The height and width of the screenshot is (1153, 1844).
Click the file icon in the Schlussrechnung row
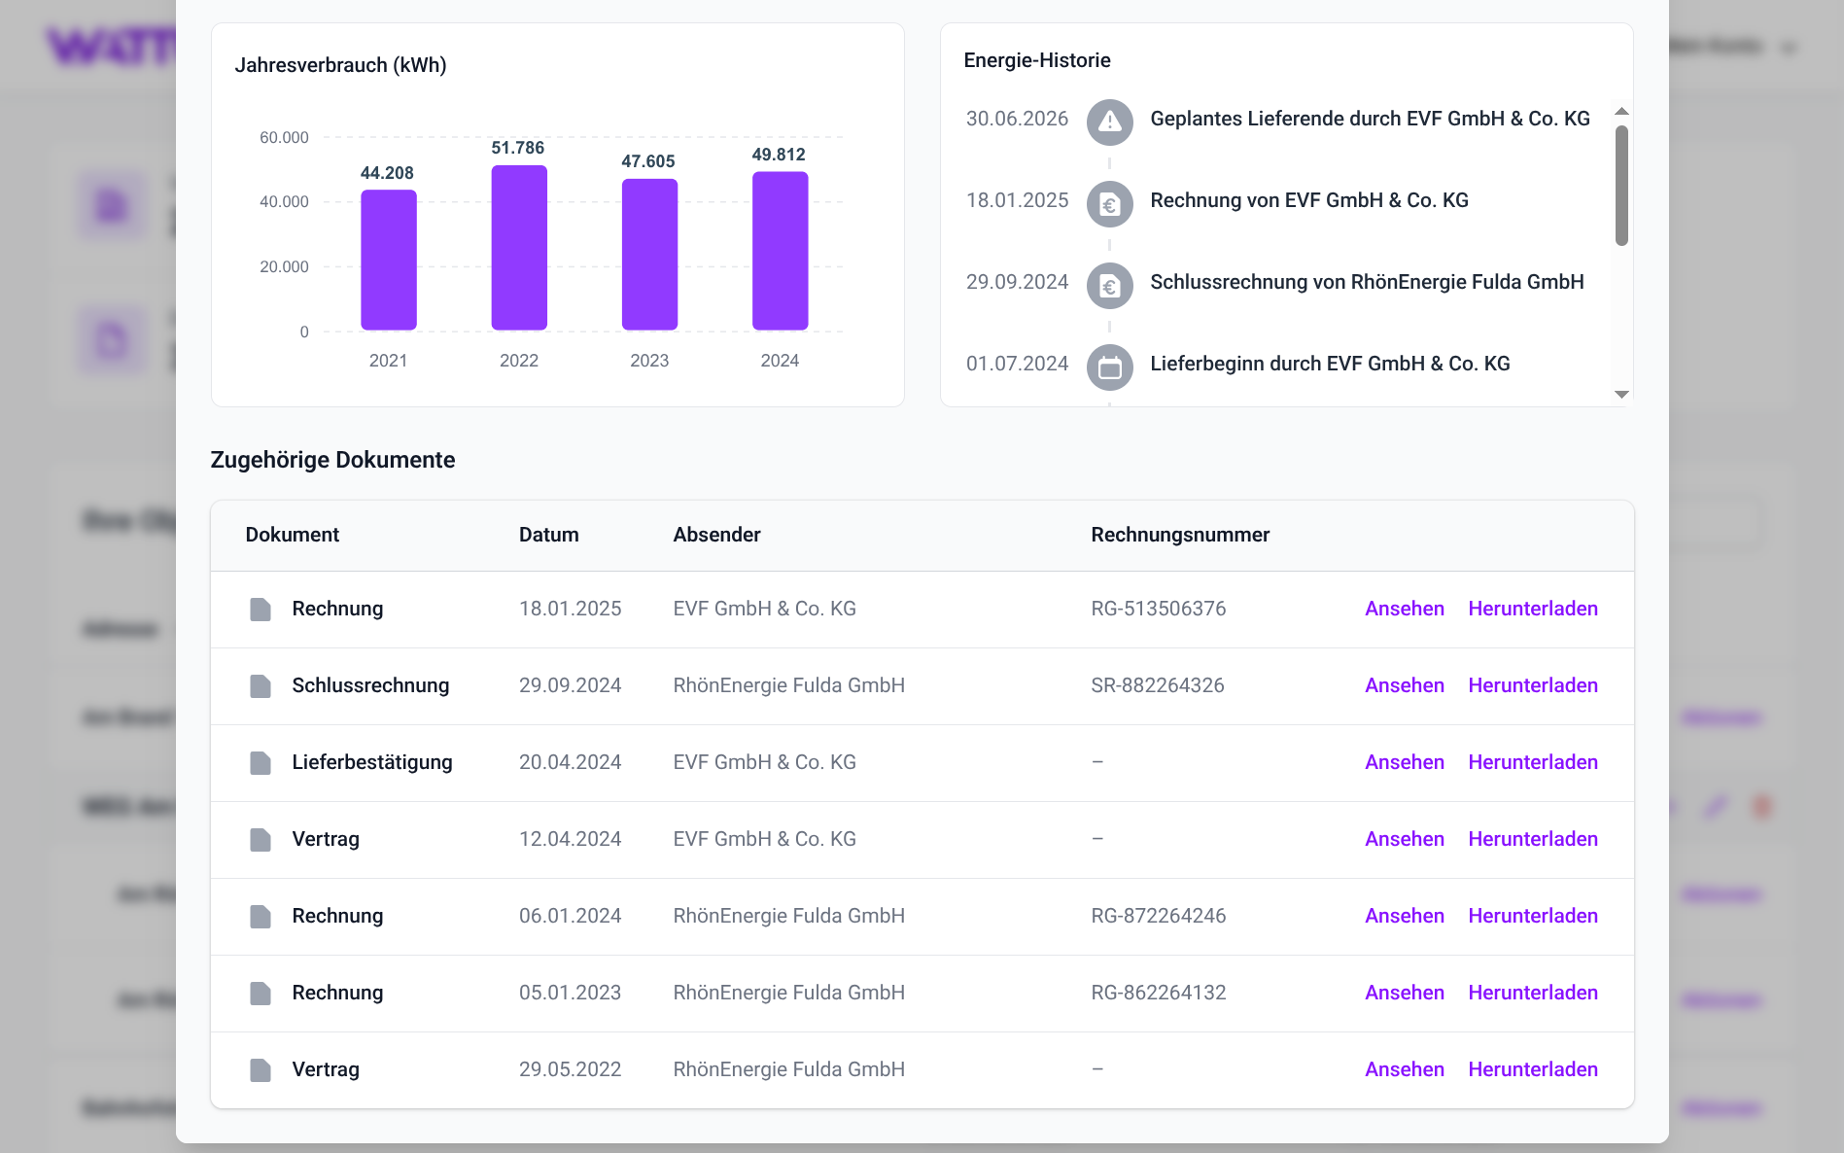[x=260, y=685]
